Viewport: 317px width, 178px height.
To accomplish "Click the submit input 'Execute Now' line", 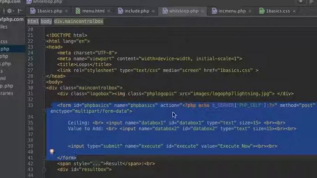I will (173, 146).
